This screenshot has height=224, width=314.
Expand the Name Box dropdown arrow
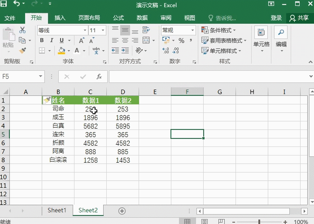pyautogui.click(x=41, y=76)
